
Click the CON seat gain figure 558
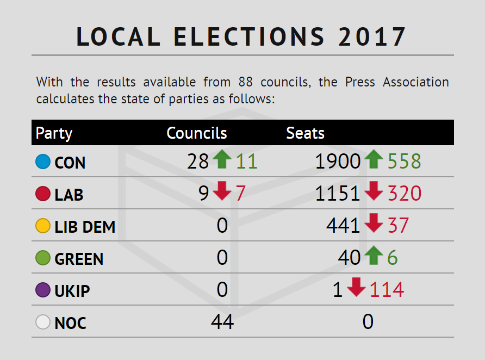405,162
